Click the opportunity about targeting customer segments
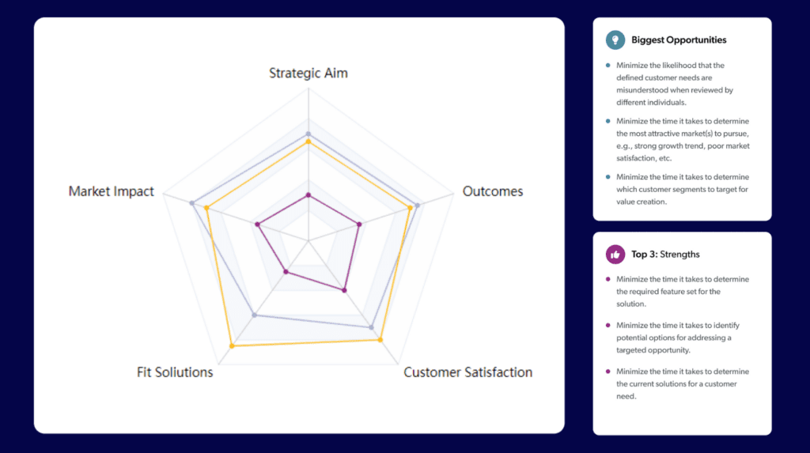Image resolution: width=810 pixels, height=453 pixels. tap(683, 189)
